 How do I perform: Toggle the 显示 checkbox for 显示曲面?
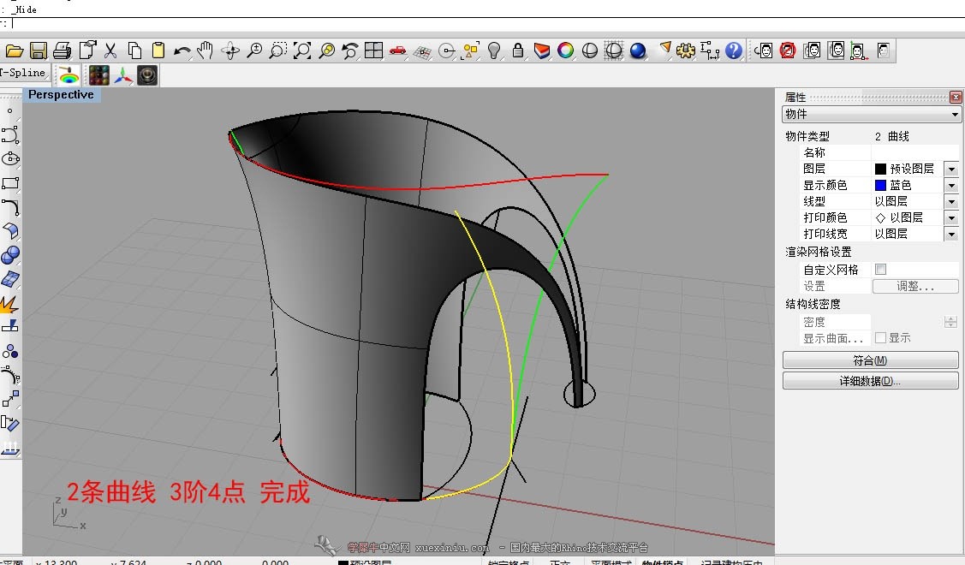881,338
